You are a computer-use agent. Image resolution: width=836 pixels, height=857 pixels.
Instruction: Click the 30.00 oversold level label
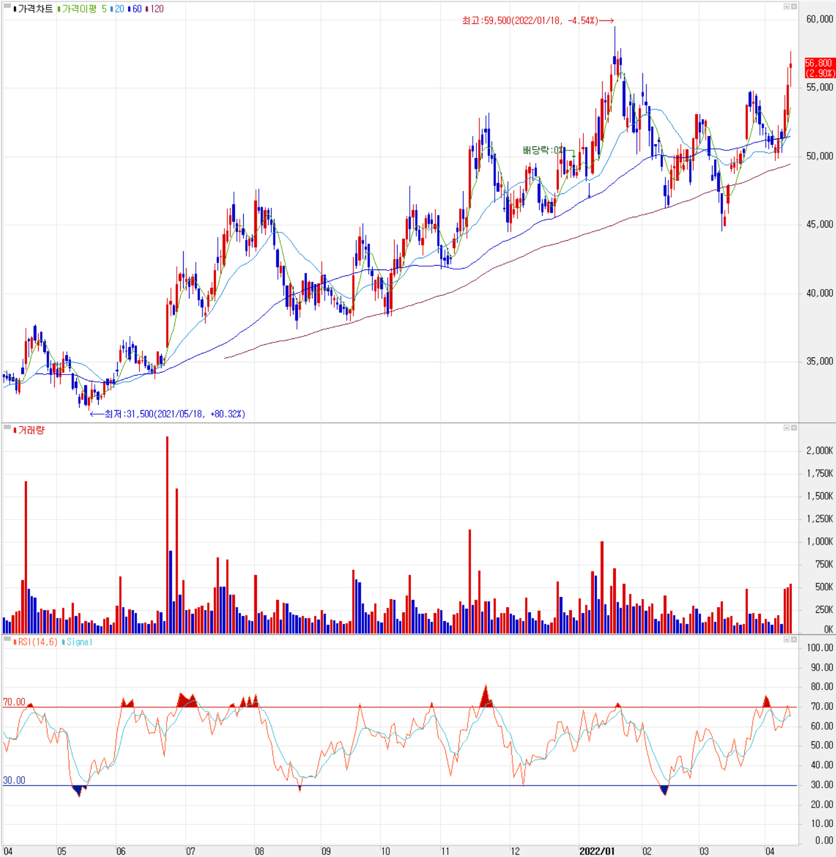[14, 780]
